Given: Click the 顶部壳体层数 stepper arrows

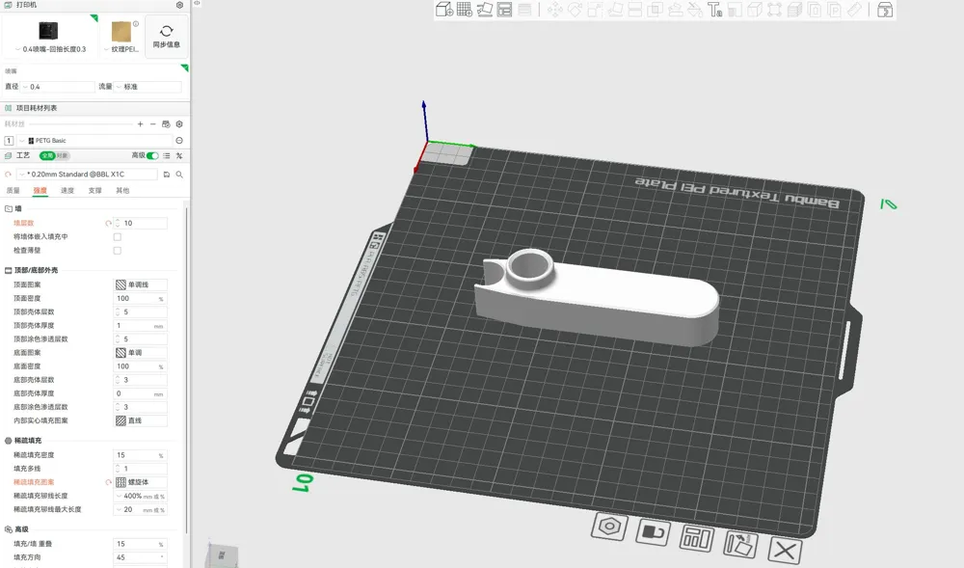Looking at the screenshot, I should [x=118, y=312].
